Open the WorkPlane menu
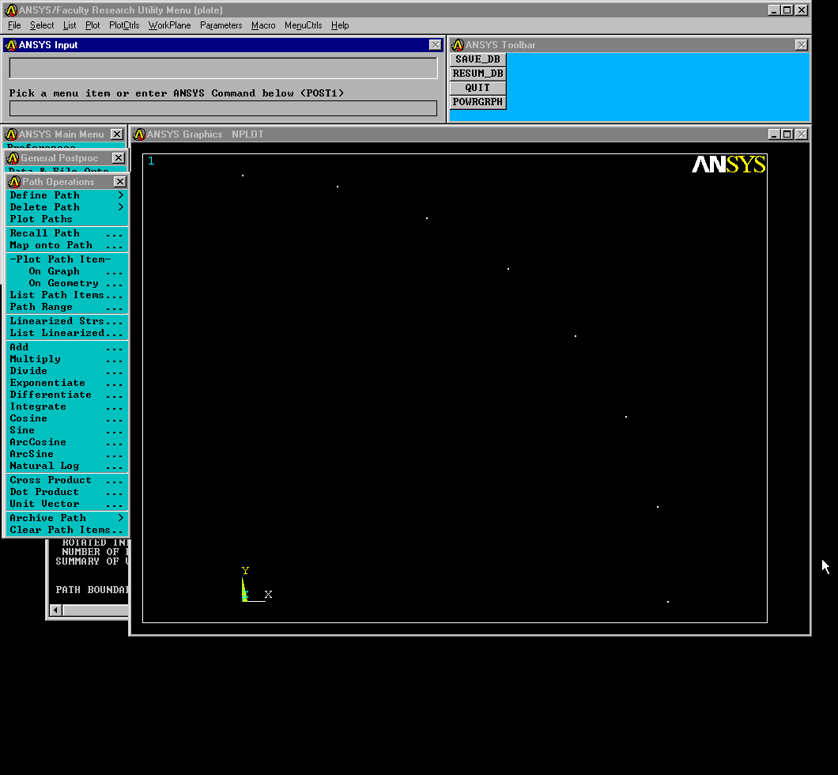The width and height of the screenshot is (838, 775). pos(169,25)
